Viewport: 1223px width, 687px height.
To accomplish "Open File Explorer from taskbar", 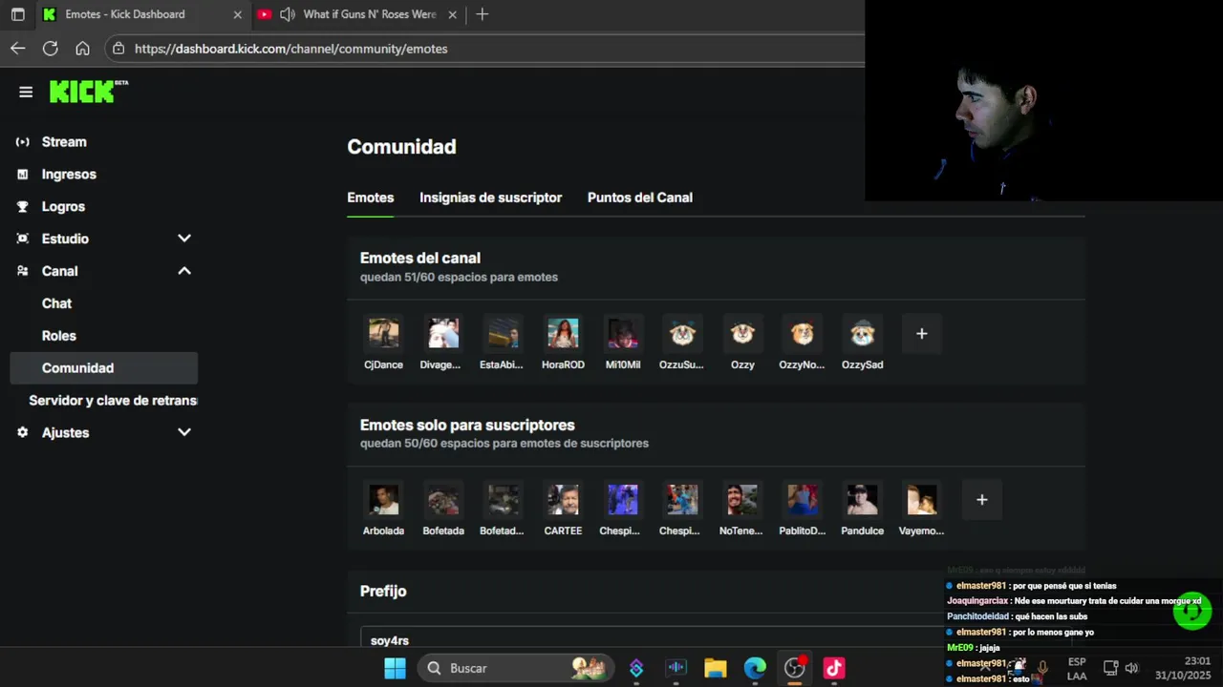I will 716,668.
